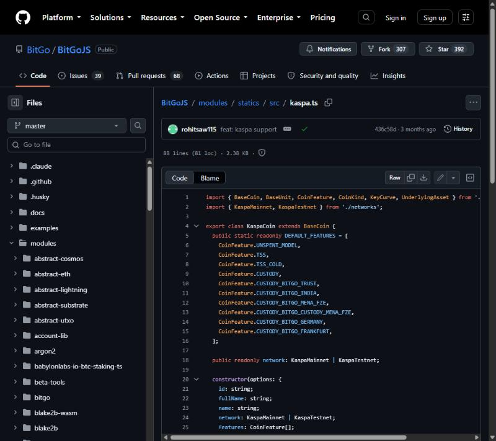Open BitGo organization link
This screenshot has height=441, width=496.
coord(38,50)
